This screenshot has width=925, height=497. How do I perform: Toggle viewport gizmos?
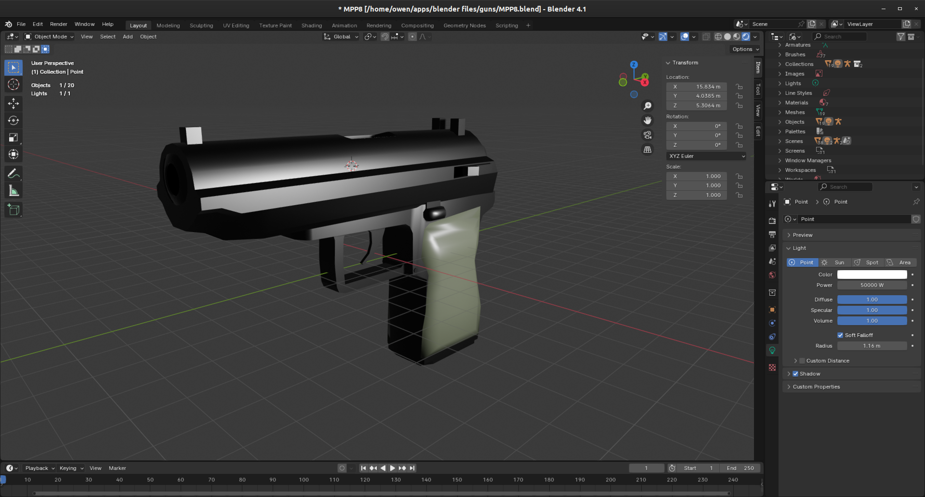pyautogui.click(x=663, y=37)
